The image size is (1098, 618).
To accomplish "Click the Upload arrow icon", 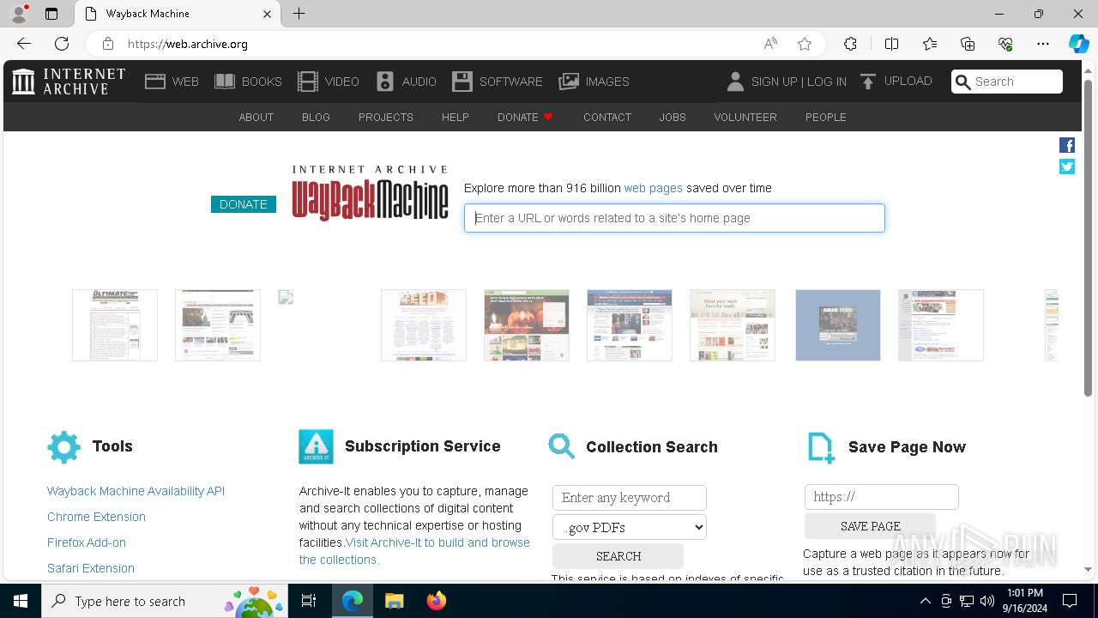I will (868, 82).
